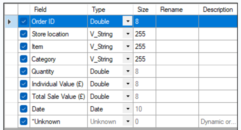
Task: Click the Size column header
Action: coord(143,10)
